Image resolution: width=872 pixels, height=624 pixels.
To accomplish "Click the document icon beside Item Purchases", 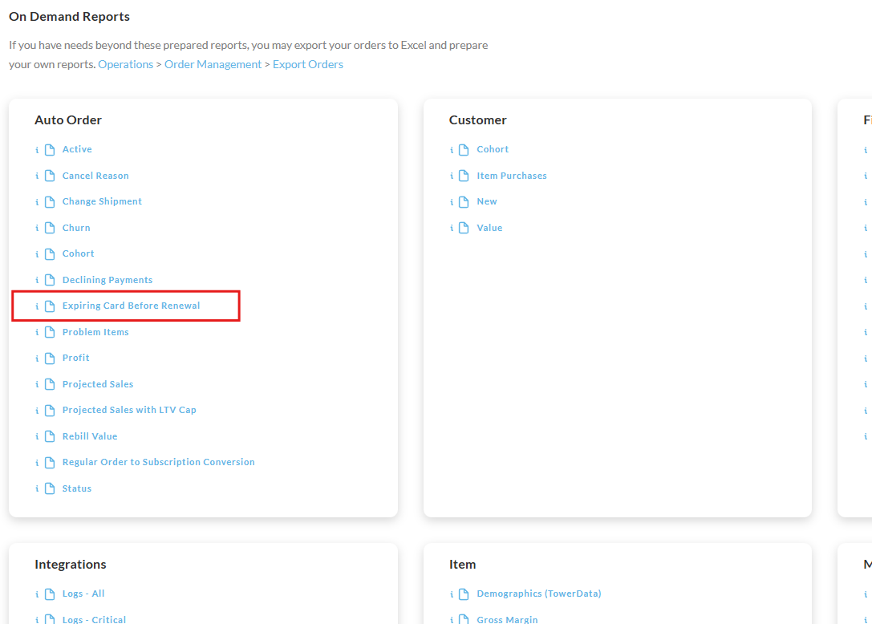I will 464,176.
